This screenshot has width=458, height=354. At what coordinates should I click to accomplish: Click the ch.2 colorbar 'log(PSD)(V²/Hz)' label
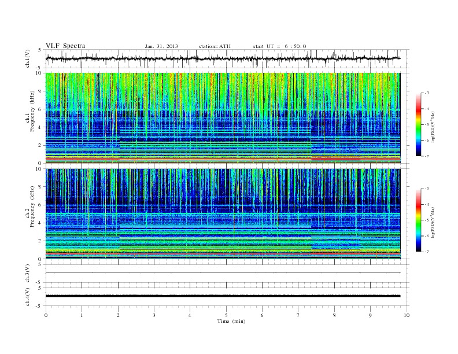[x=433, y=222]
